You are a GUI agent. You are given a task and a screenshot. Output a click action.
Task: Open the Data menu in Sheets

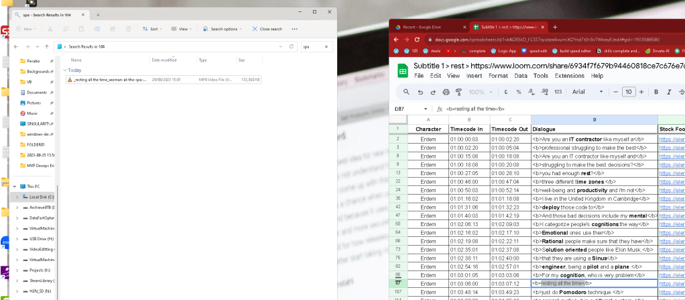(x=520, y=76)
